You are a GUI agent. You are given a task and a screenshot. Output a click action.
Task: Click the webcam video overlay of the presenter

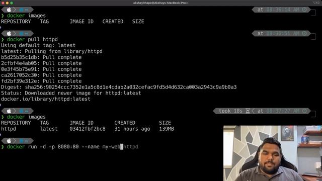coord(273,153)
